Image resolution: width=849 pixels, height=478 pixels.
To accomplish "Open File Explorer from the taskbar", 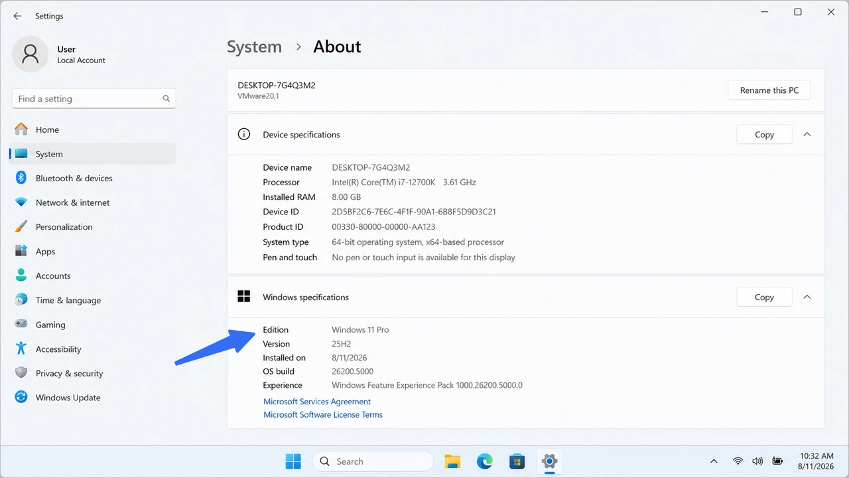I will point(452,461).
